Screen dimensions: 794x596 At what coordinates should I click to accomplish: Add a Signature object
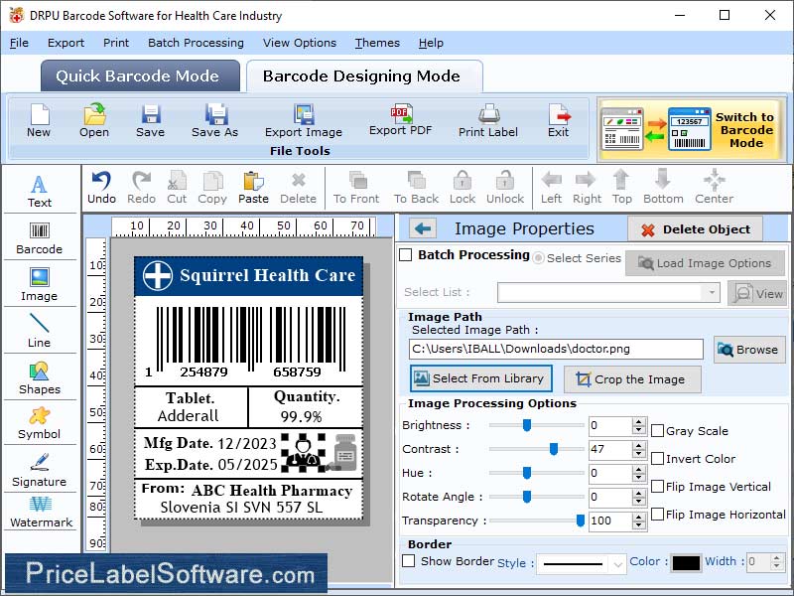click(40, 470)
